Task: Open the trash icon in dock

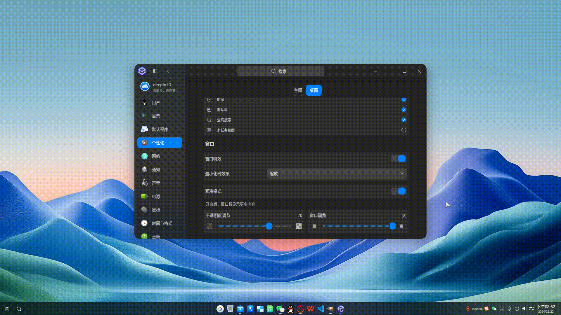Action: point(230,309)
